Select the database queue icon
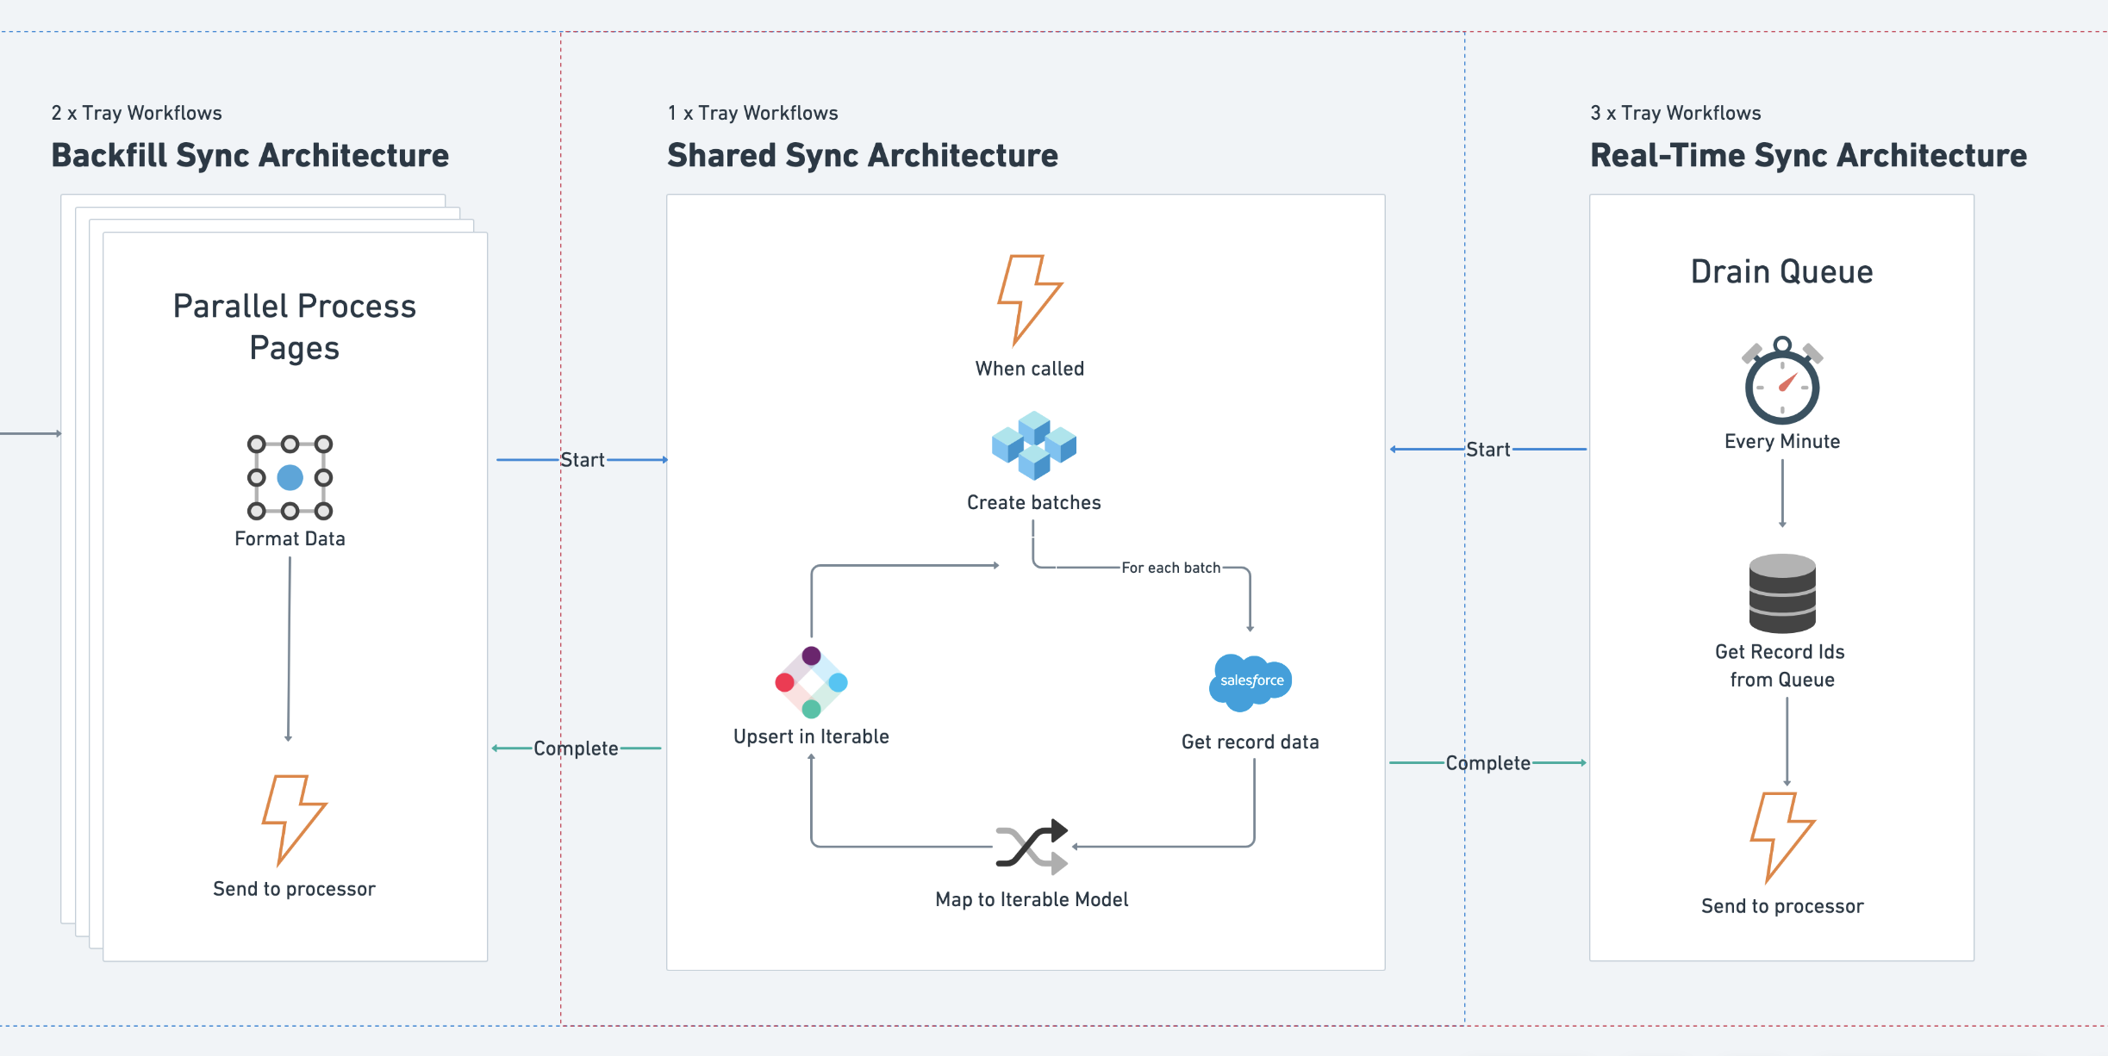 tap(1782, 593)
